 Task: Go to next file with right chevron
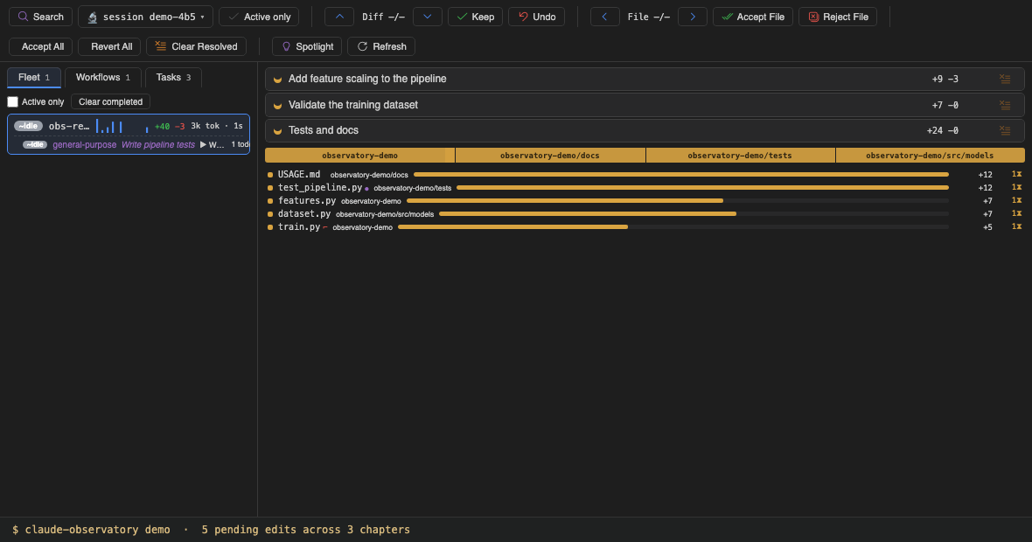coord(693,17)
